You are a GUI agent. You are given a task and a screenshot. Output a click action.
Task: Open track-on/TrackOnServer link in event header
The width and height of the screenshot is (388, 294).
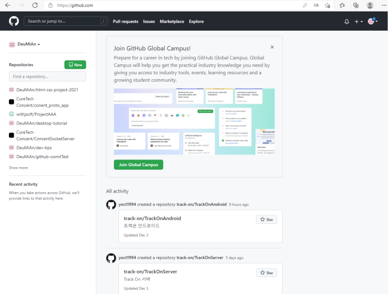pyautogui.click(x=200, y=258)
